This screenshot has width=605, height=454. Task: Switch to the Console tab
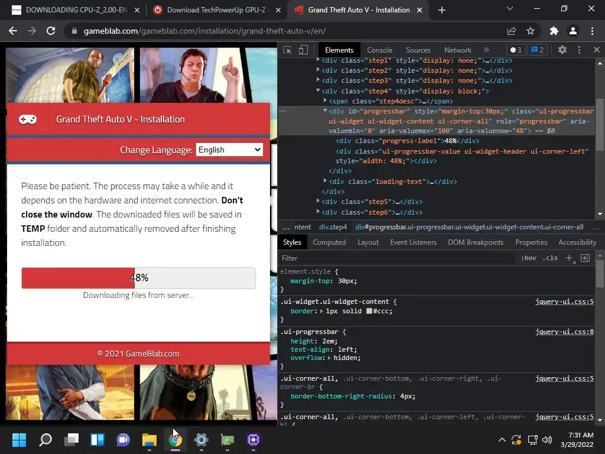pos(379,50)
